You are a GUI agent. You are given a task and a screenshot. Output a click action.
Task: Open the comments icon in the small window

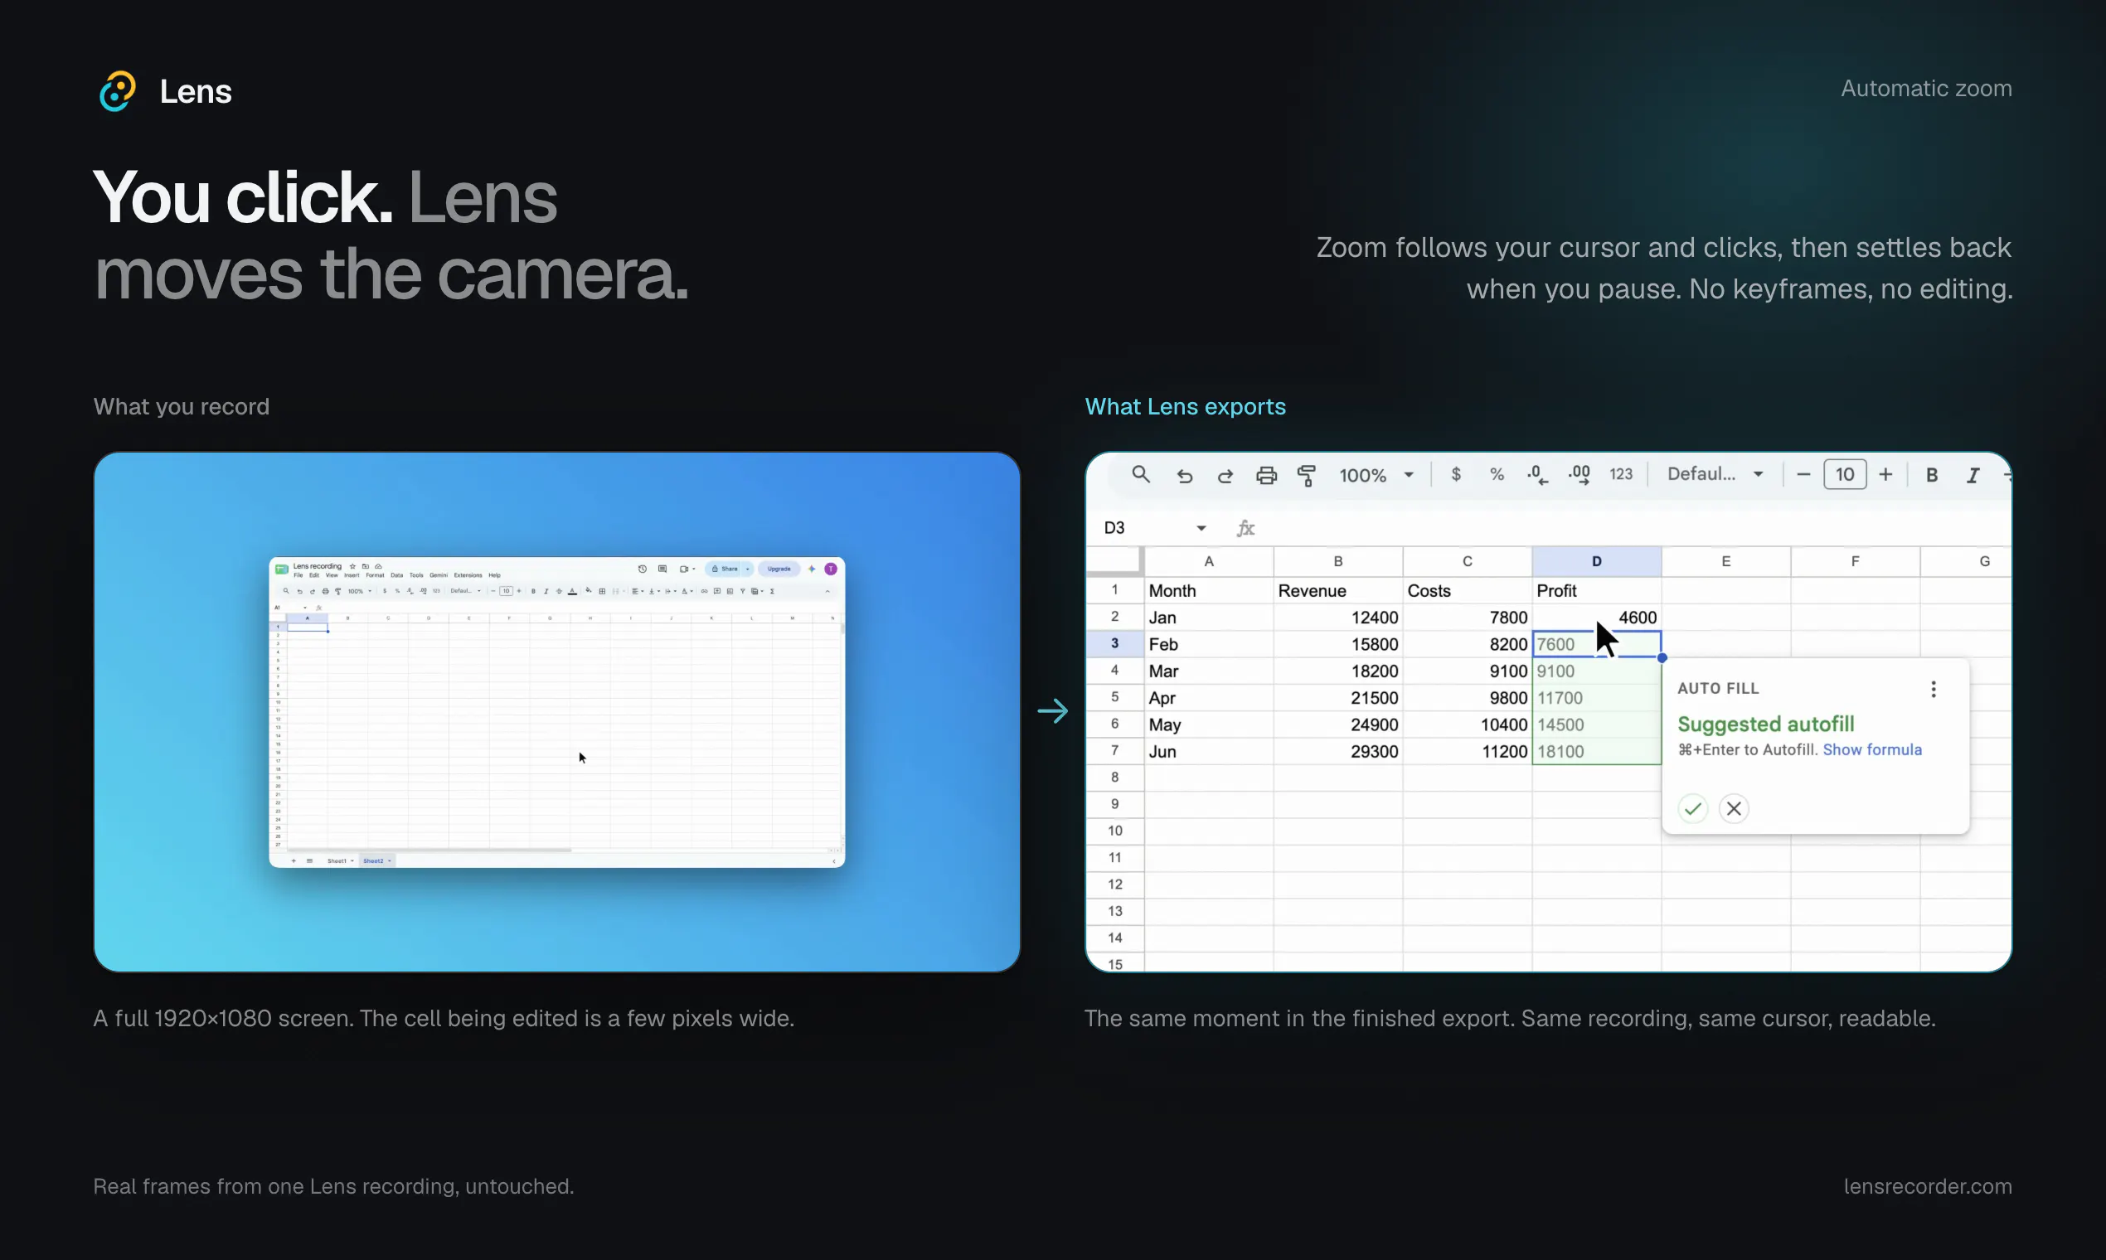(x=662, y=569)
